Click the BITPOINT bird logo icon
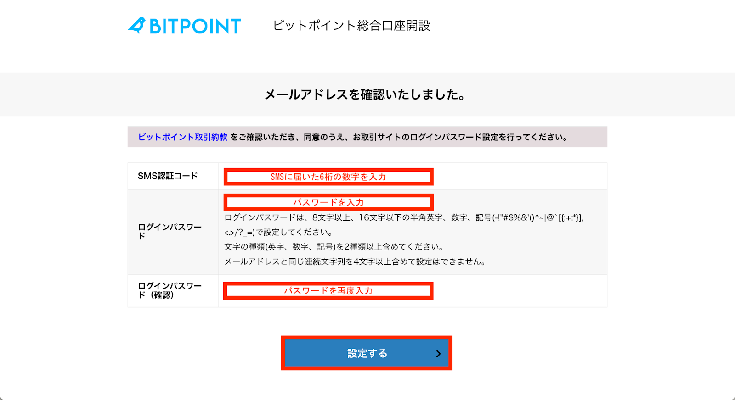Image resolution: width=735 pixels, height=400 pixels. click(137, 25)
